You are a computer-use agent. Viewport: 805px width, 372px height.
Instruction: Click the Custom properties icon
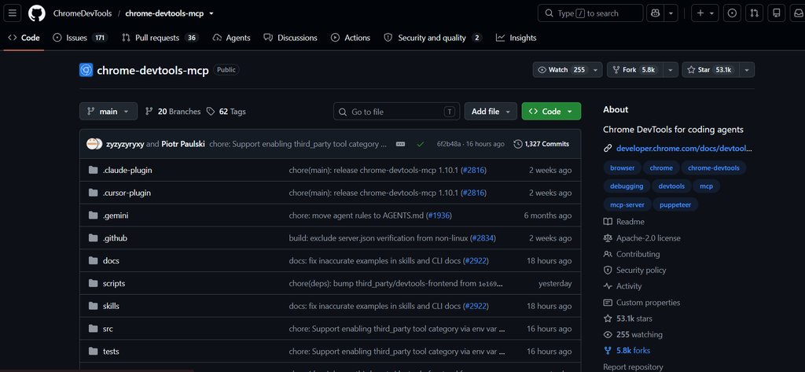click(x=608, y=303)
